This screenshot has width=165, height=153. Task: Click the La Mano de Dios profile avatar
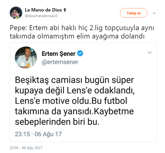pos(16,13)
